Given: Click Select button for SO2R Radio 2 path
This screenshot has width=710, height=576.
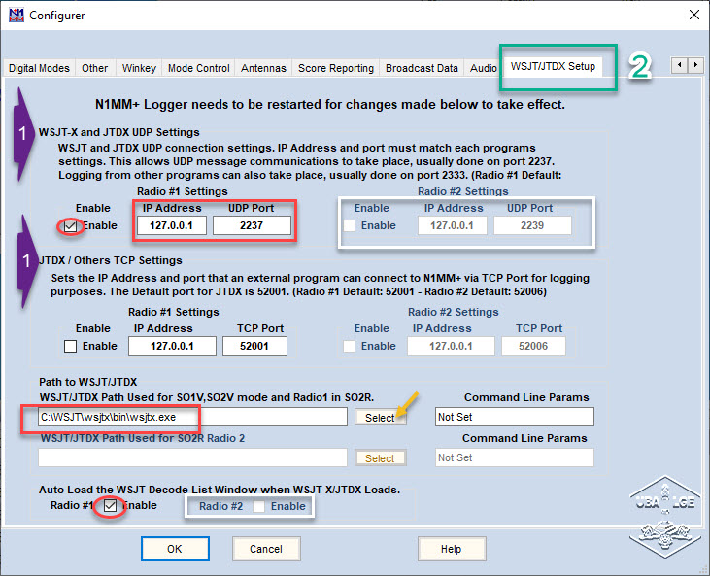Looking at the screenshot, I should [380, 458].
